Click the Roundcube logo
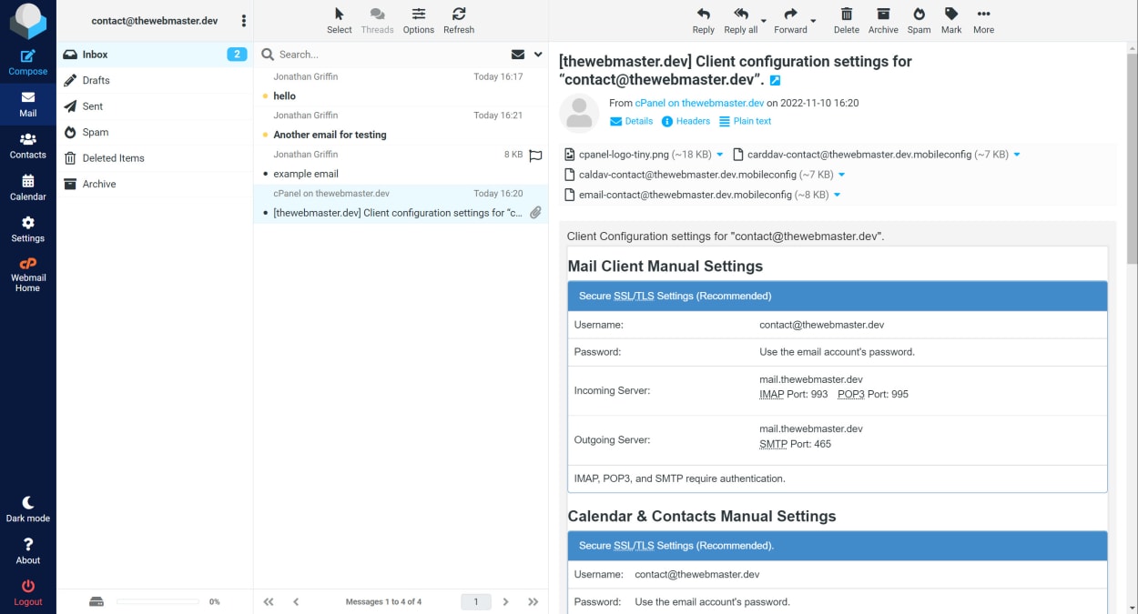Viewport: 1138px width, 614px height. 28,20
